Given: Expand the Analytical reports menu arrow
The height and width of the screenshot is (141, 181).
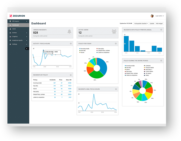Looking at the screenshot, I should point(27,40).
